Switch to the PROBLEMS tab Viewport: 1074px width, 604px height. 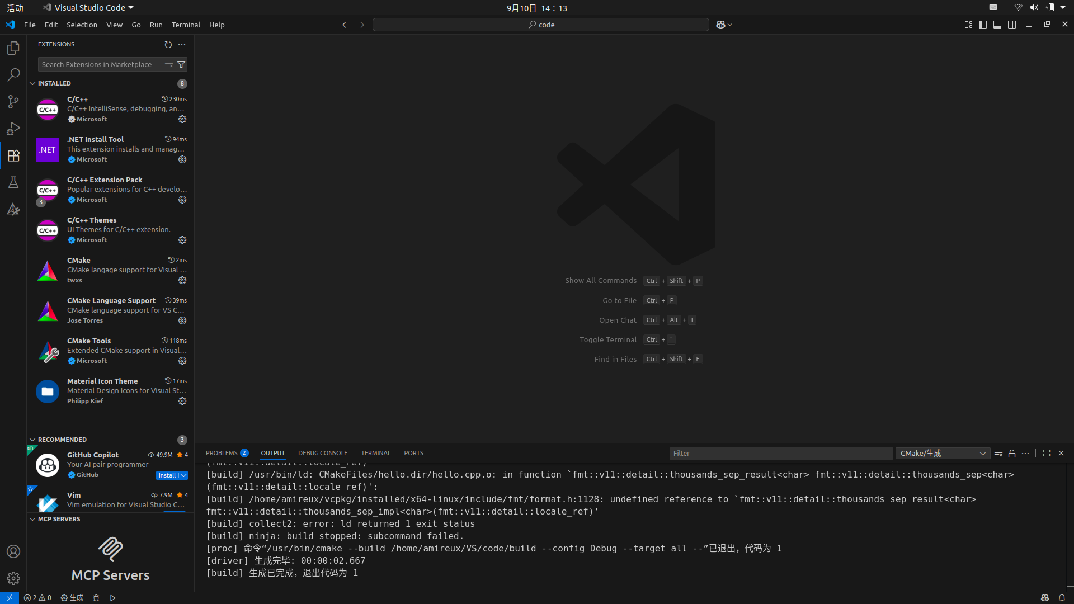pos(222,453)
